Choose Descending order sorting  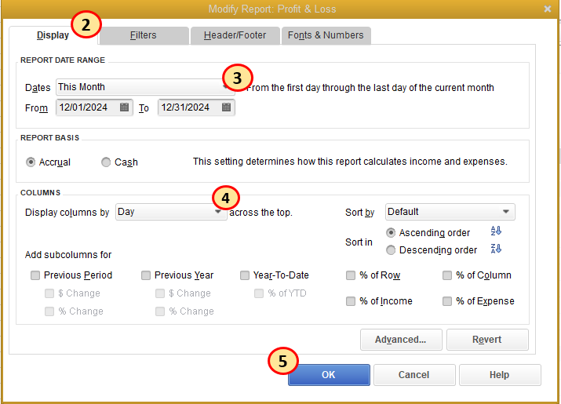click(x=391, y=250)
